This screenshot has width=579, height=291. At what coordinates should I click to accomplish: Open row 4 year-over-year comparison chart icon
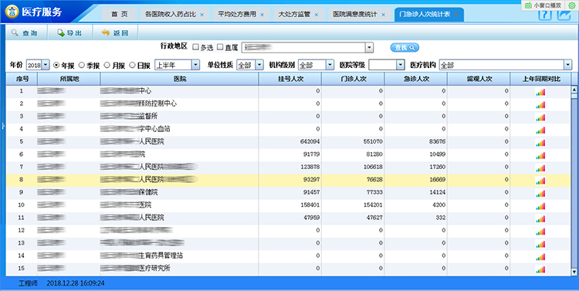540,130
